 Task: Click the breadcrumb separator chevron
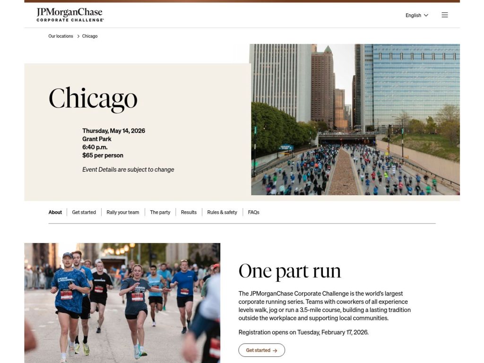[78, 36]
